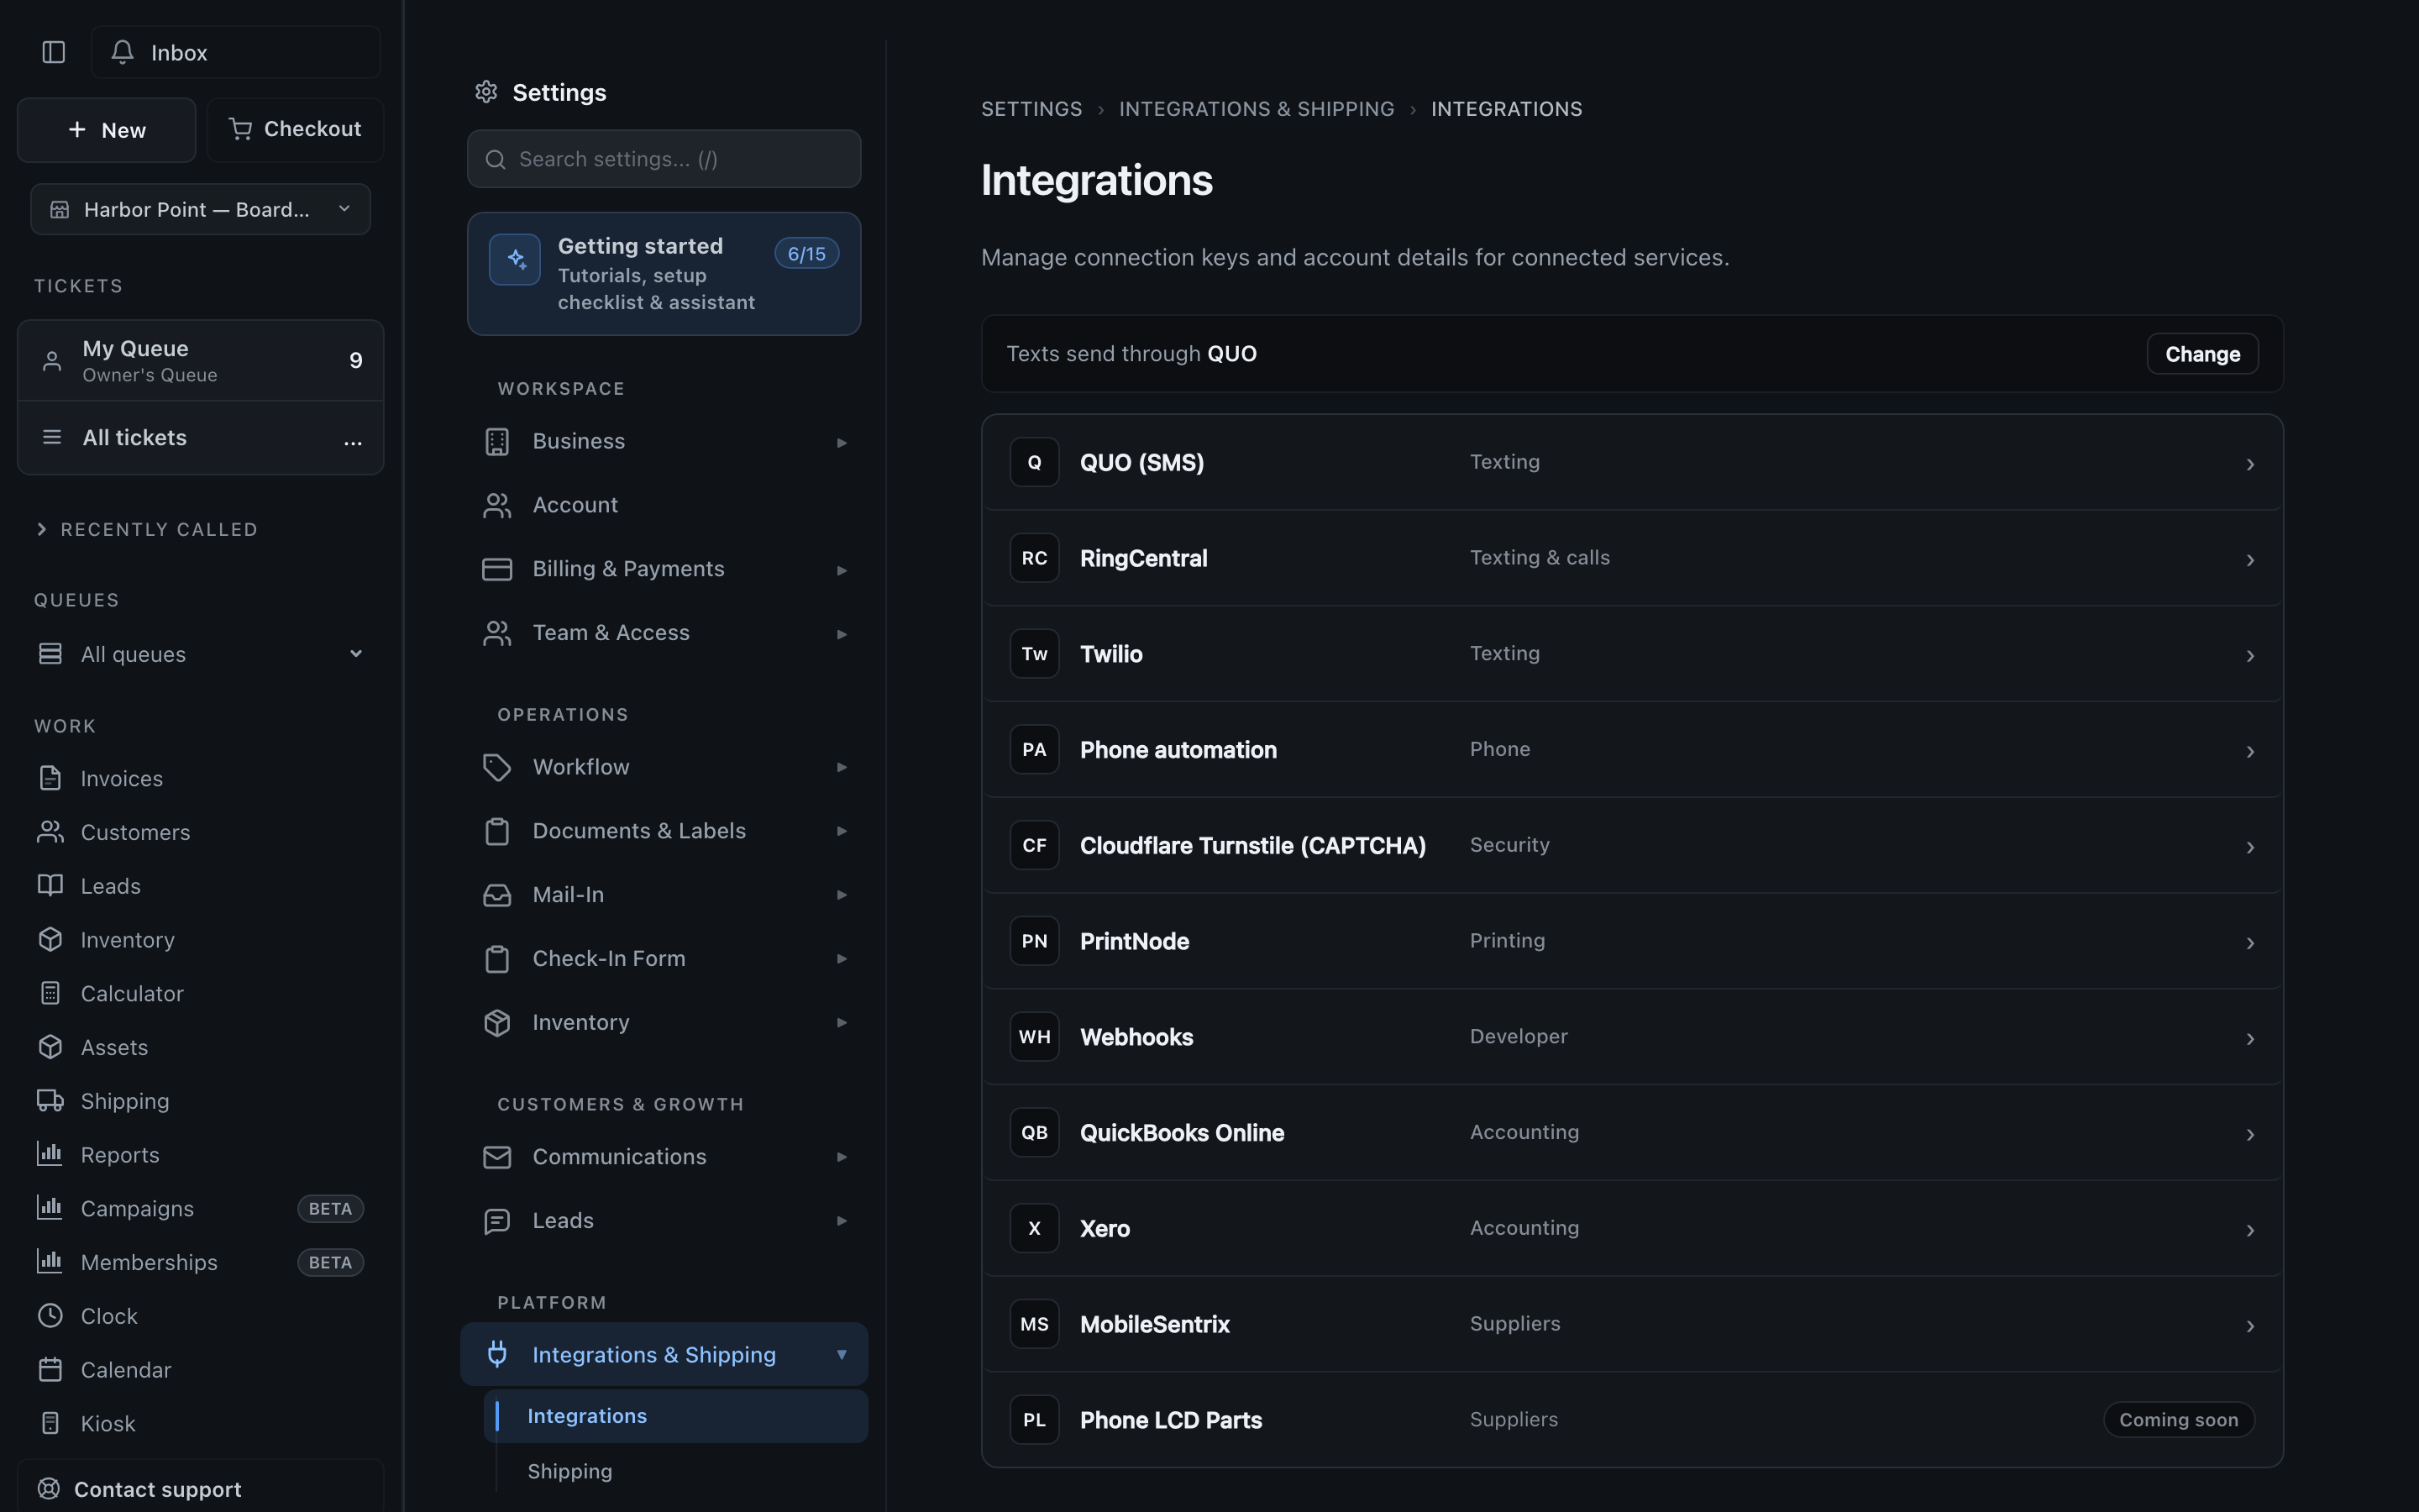Image resolution: width=2419 pixels, height=1512 pixels.
Task: Click the Webhooks WH badge icon
Action: click(1035, 1037)
